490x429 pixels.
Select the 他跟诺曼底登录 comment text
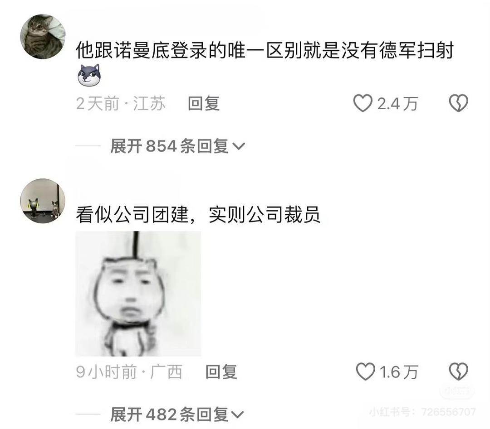(x=265, y=50)
